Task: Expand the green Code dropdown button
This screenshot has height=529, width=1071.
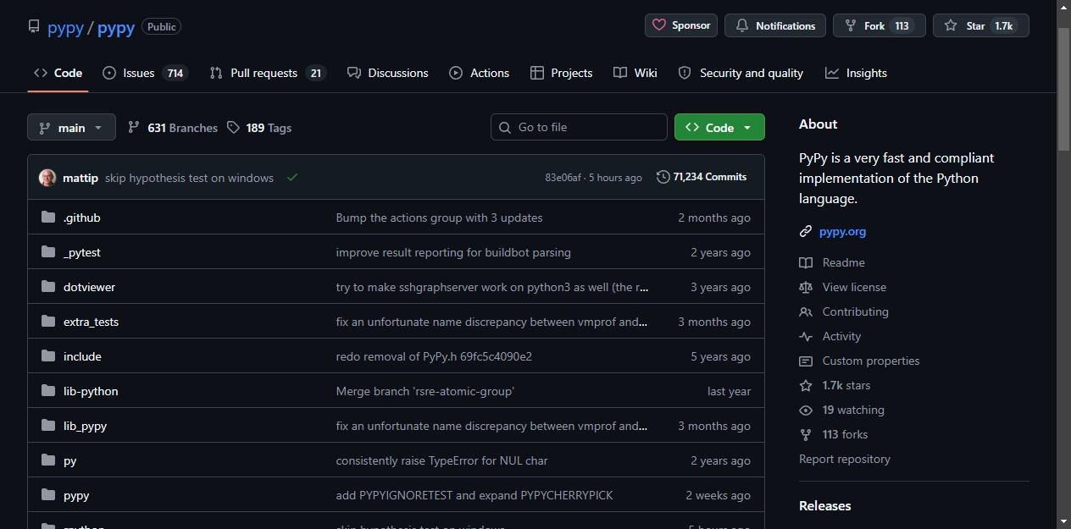Action: 719,127
